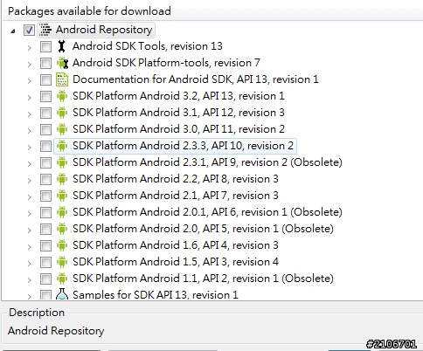Select SDK Platform Android 1.1 API 2 (Obsolete) row

pyautogui.click(x=203, y=279)
